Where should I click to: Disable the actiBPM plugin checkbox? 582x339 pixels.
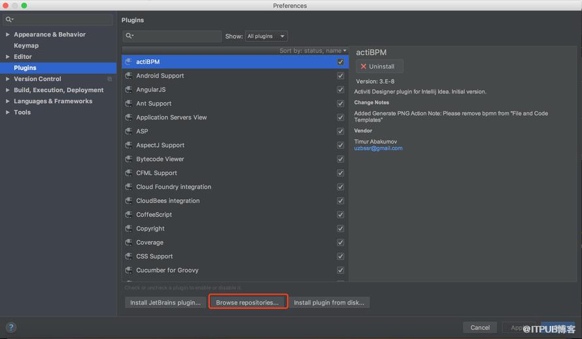tap(340, 62)
